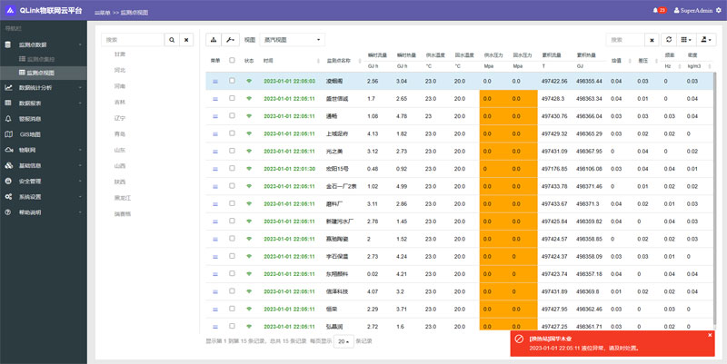Click the table search input field at top right

click(625, 40)
